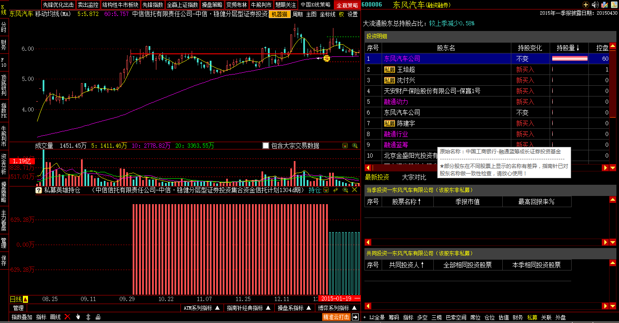The width and height of the screenshot is (619, 323).
Task: Click shareholder 融通动力
Action: 396,102
